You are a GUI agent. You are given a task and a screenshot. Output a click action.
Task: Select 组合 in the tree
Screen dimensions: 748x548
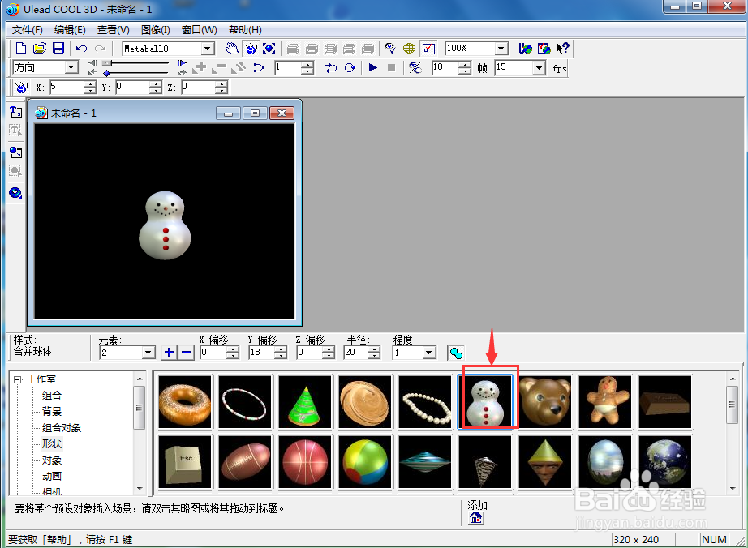tap(52, 396)
